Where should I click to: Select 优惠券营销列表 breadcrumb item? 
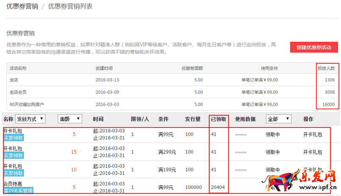coord(70,6)
